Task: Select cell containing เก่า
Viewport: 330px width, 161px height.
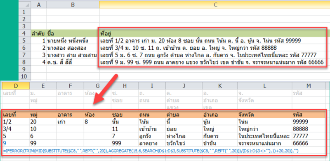Action: (x=70, y=122)
